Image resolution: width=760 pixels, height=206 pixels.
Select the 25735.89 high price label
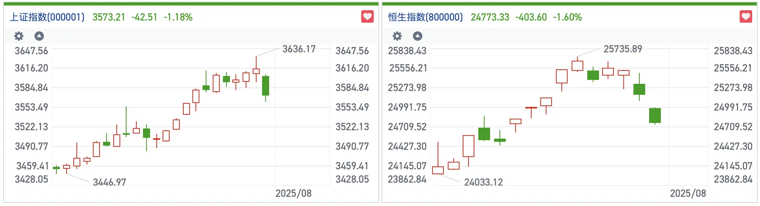point(622,49)
